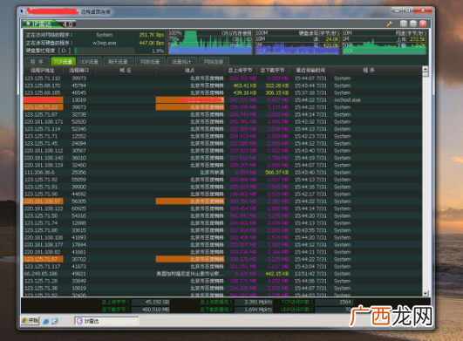Select row with IP 123.125.71.71

[222, 136]
